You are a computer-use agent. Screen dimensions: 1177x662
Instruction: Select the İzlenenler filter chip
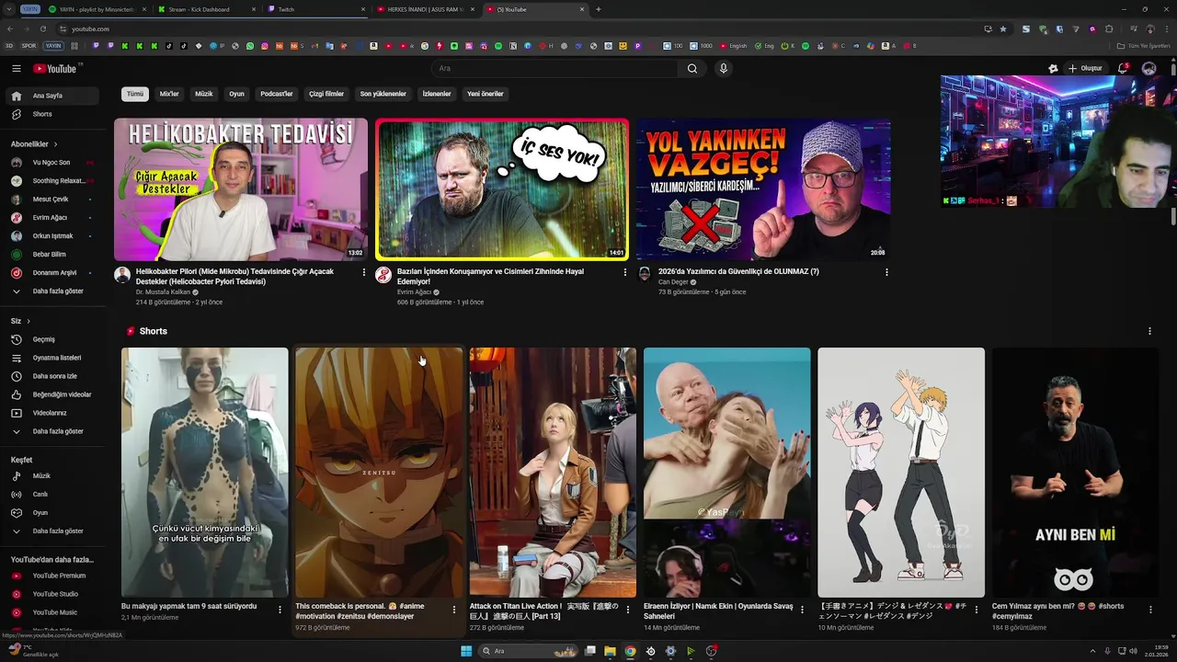click(x=437, y=94)
